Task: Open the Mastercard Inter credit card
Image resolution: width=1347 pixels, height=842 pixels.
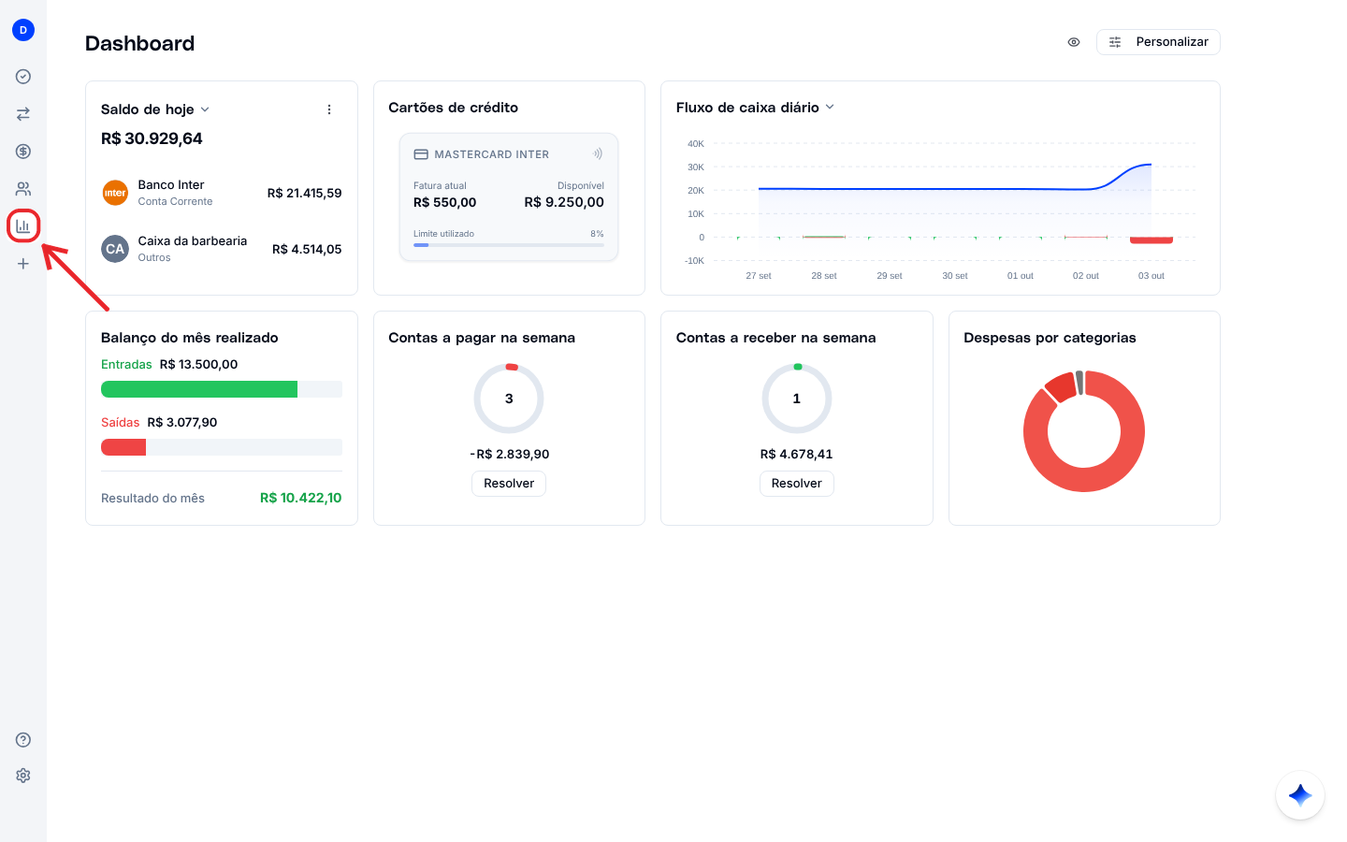Action: (x=509, y=196)
